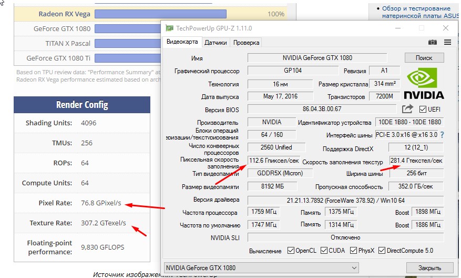Click the GPU-Z title bar app icon
This screenshot has width=461, height=278.
point(169,28)
